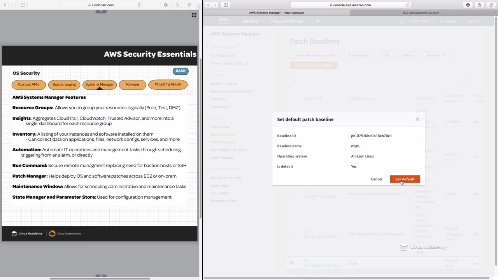Click the Linux Academy logo on the slide footer
Image resolution: width=498 pixels, height=280 pixels.
[27, 233]
